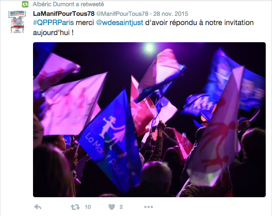Follow the #QPPRParis hashtag

click(x=53, y=23)
